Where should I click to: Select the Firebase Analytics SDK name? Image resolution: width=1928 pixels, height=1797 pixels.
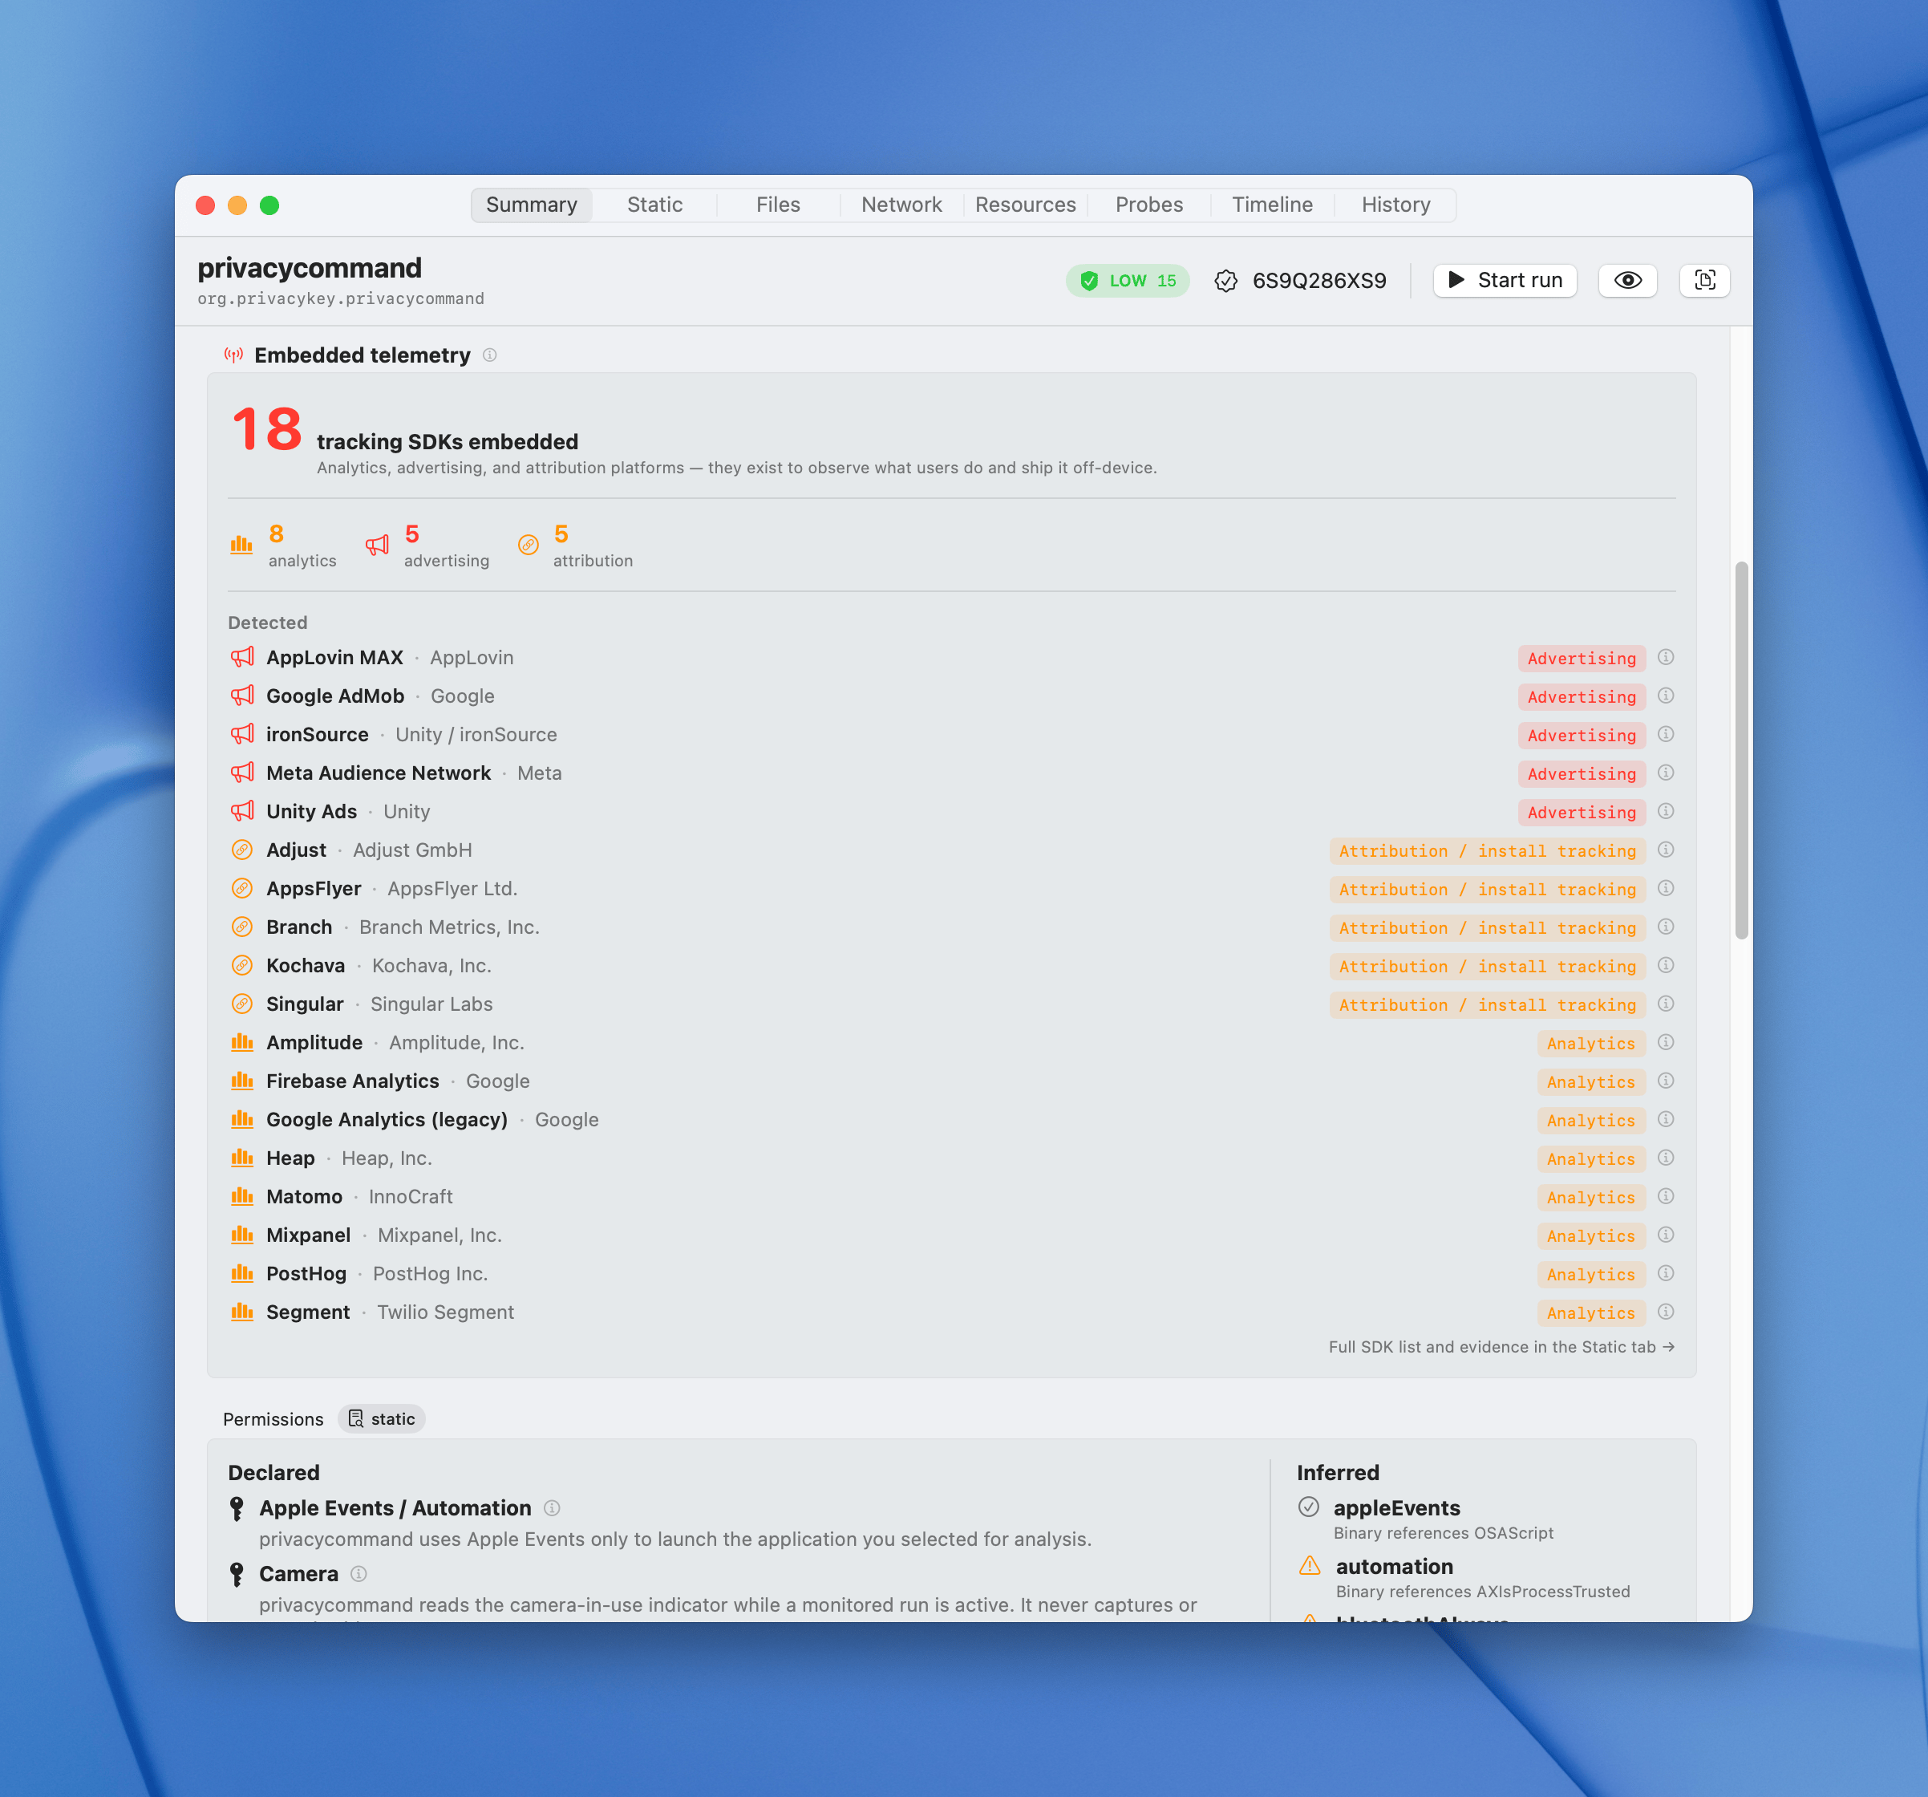click(352, 1081)
